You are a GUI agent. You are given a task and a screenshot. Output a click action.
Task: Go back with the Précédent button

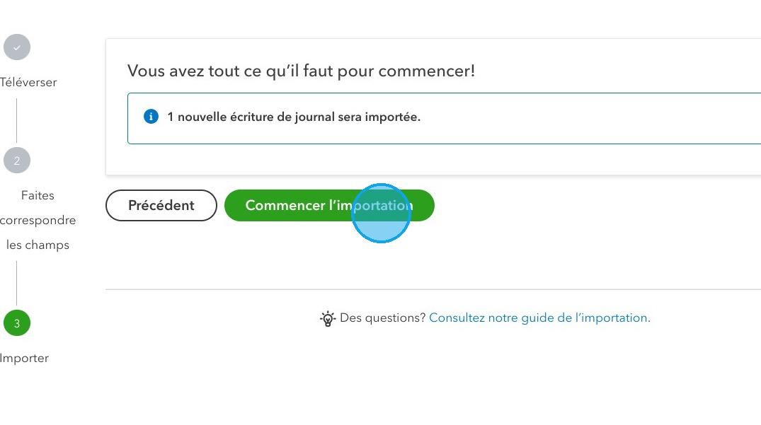[x=161, y=206]
